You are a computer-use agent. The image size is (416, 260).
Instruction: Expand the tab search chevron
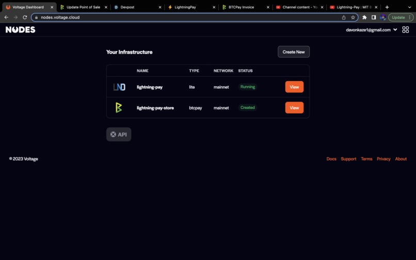click(409, 7)
